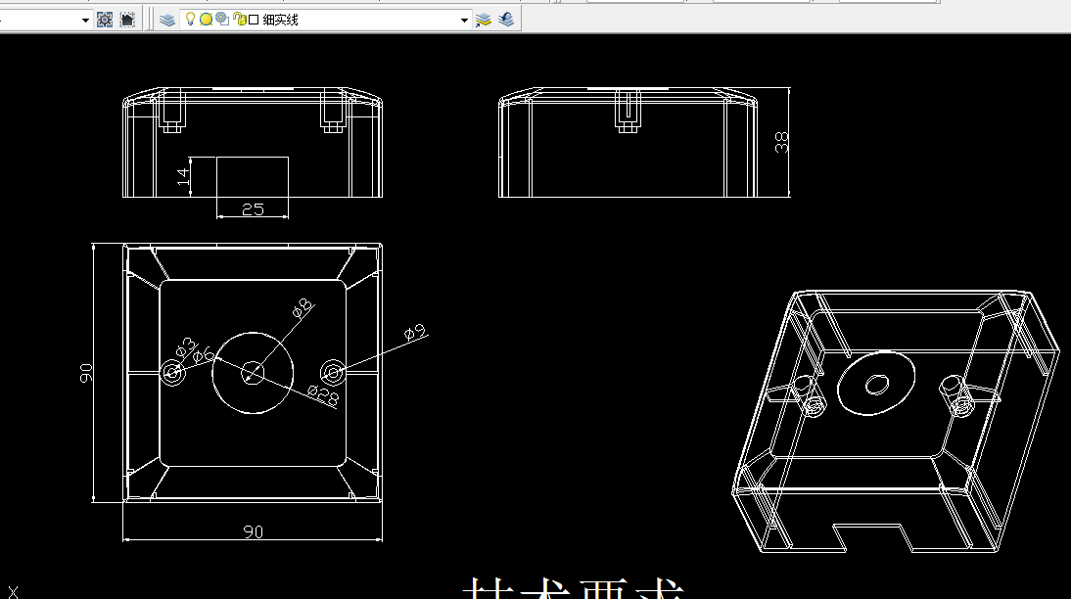Click the My Workspace home icon

(127, 20)
